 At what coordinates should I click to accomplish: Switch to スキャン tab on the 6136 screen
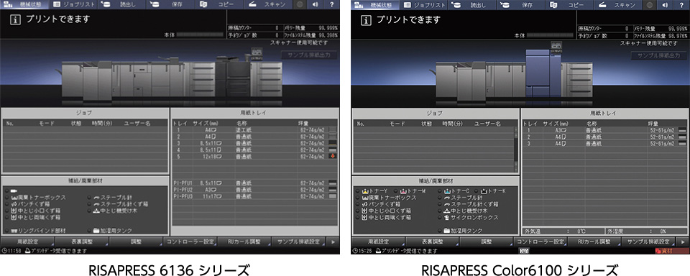[267, 5]
